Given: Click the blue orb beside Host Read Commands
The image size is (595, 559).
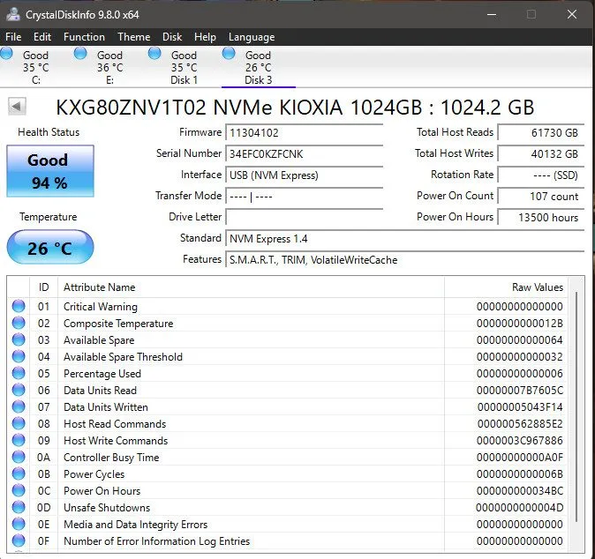Looking at the screenshot, I should coord(19,423).
